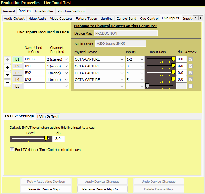
Task: Select the L1 live input row button
Action: tap(18, 59)
